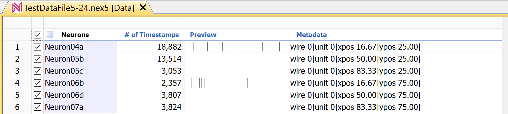Click the Neuron07a metadata cell
Image resolution: width=508 pixels, height=114 pixels.
(x=395, y=107)
